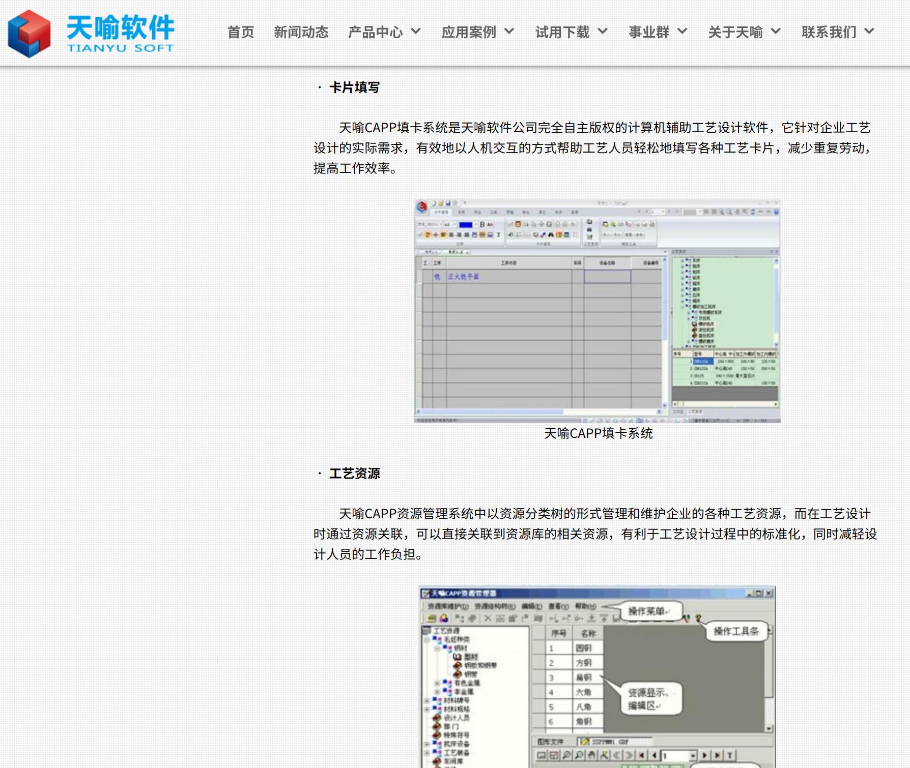Click the 设计人员 book icon in resource tree
Viewport: 910px width, 768px height.
437,718
